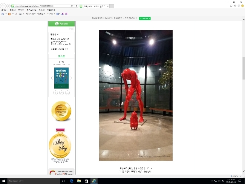Click the teal post cover thumbnail

click(x=61, y=78)
